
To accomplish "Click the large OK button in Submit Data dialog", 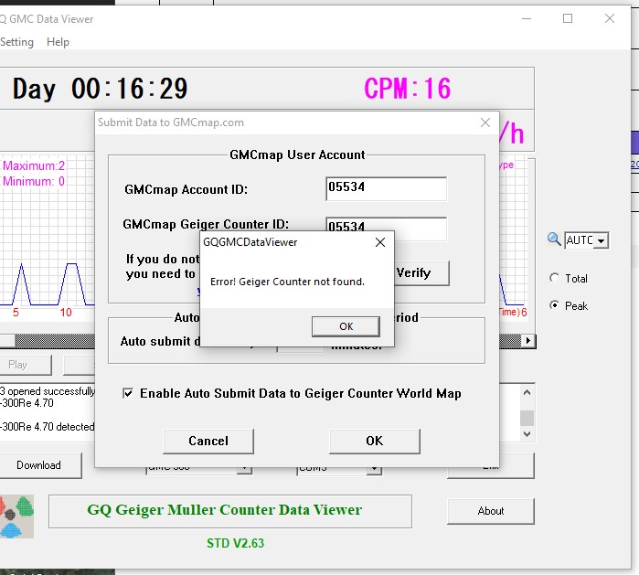I will point(374,441).
